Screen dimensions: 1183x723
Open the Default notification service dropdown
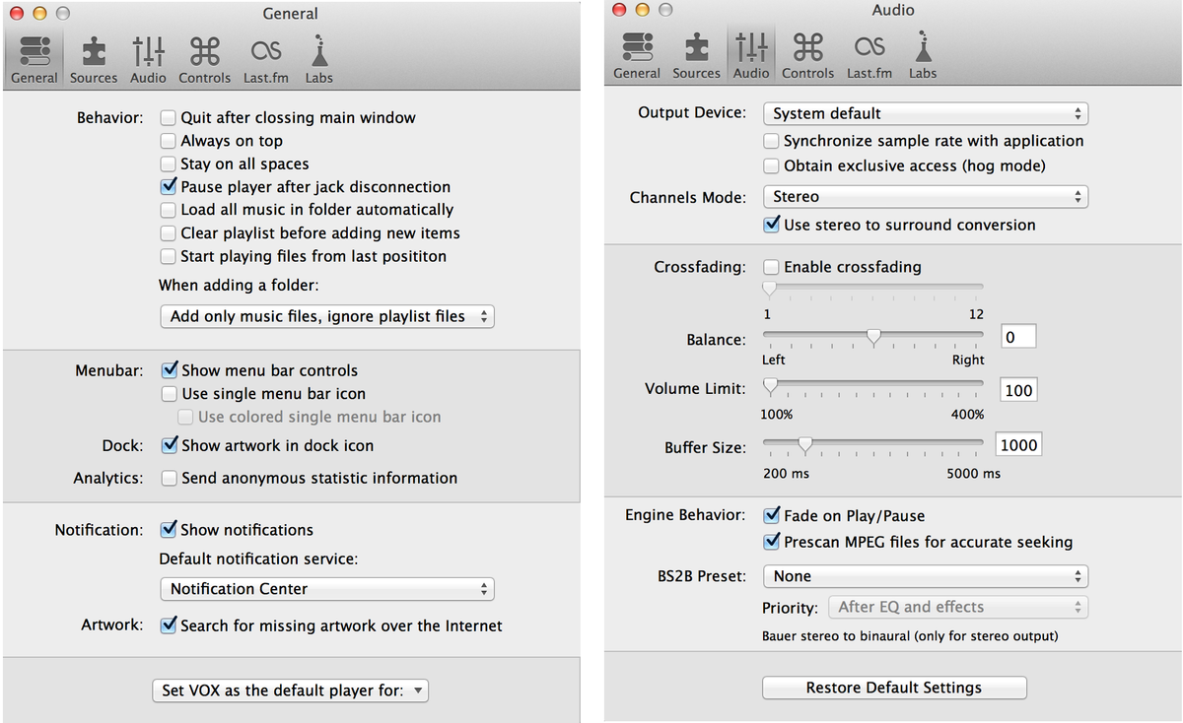326,589
